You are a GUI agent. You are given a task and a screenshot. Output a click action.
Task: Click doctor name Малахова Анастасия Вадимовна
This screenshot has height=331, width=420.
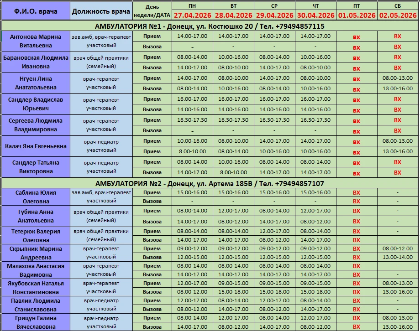[36, 270]
